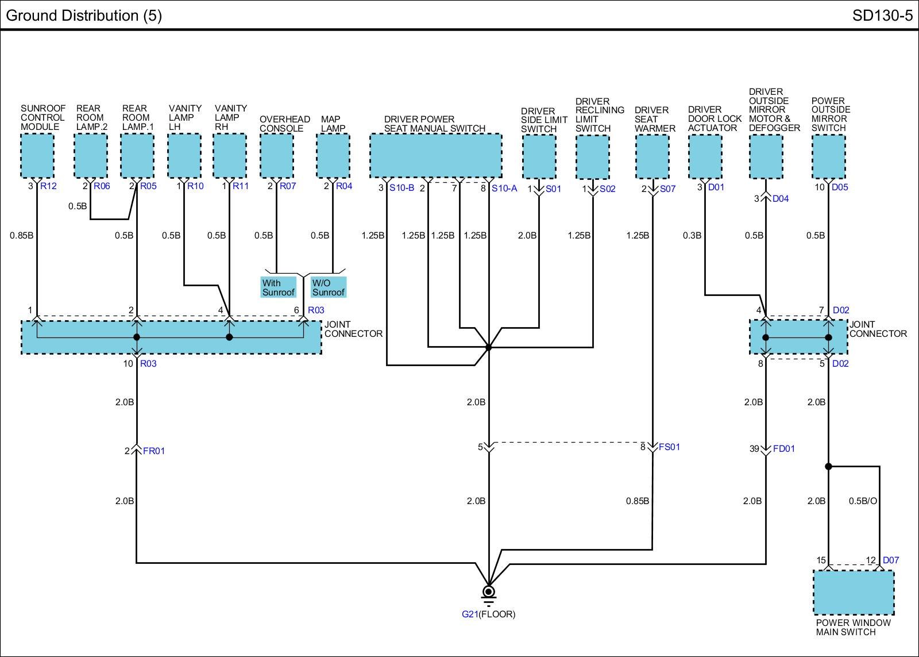
Task: Select the Map Lamp component box
Action: 333,156
